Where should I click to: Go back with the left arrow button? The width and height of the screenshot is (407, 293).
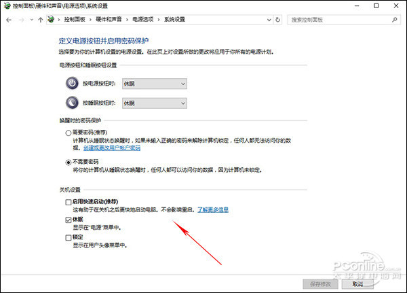[x=9, y=20]
